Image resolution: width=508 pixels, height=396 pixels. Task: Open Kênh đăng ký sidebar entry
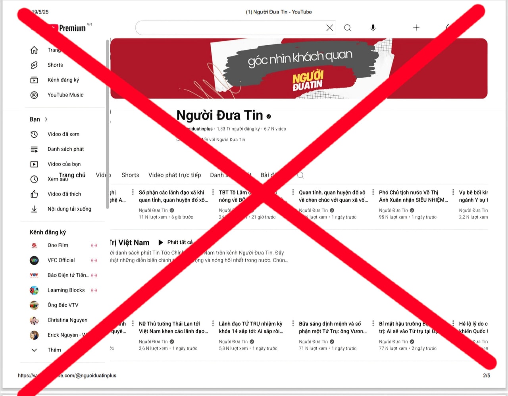pos(63,80)
